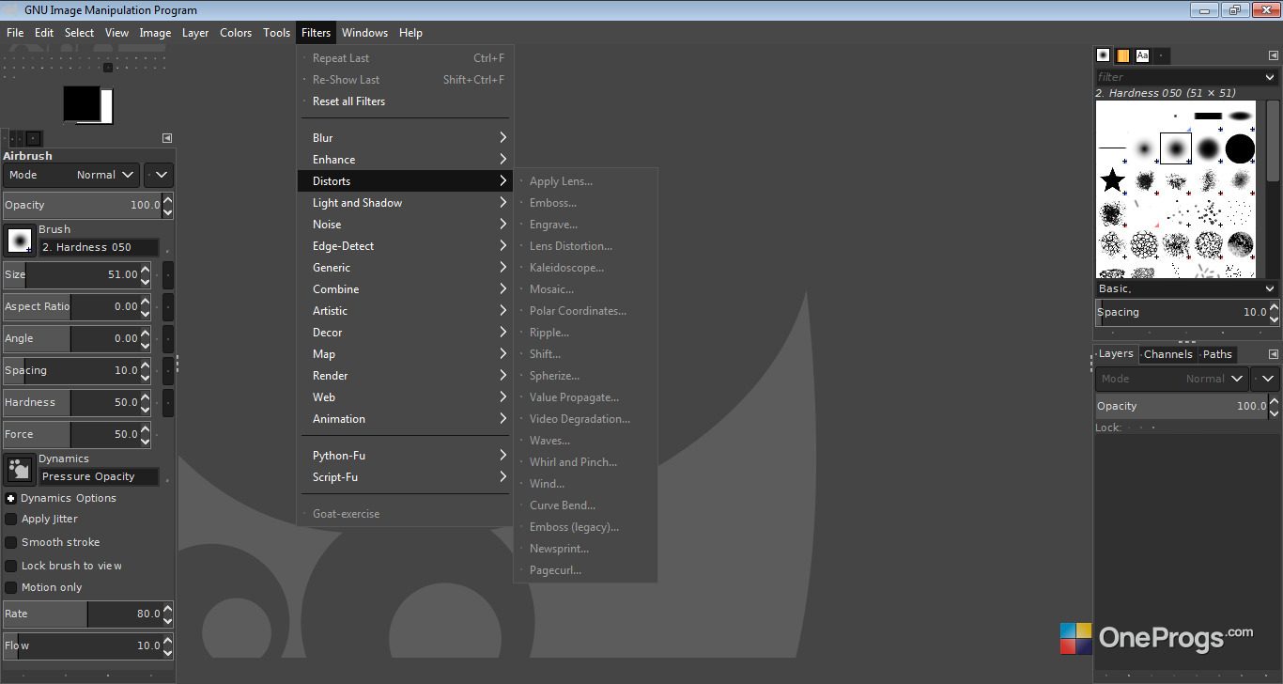Choose Reset all Filters
This screenshot has width=1283, height=684.
click(406, 101)
